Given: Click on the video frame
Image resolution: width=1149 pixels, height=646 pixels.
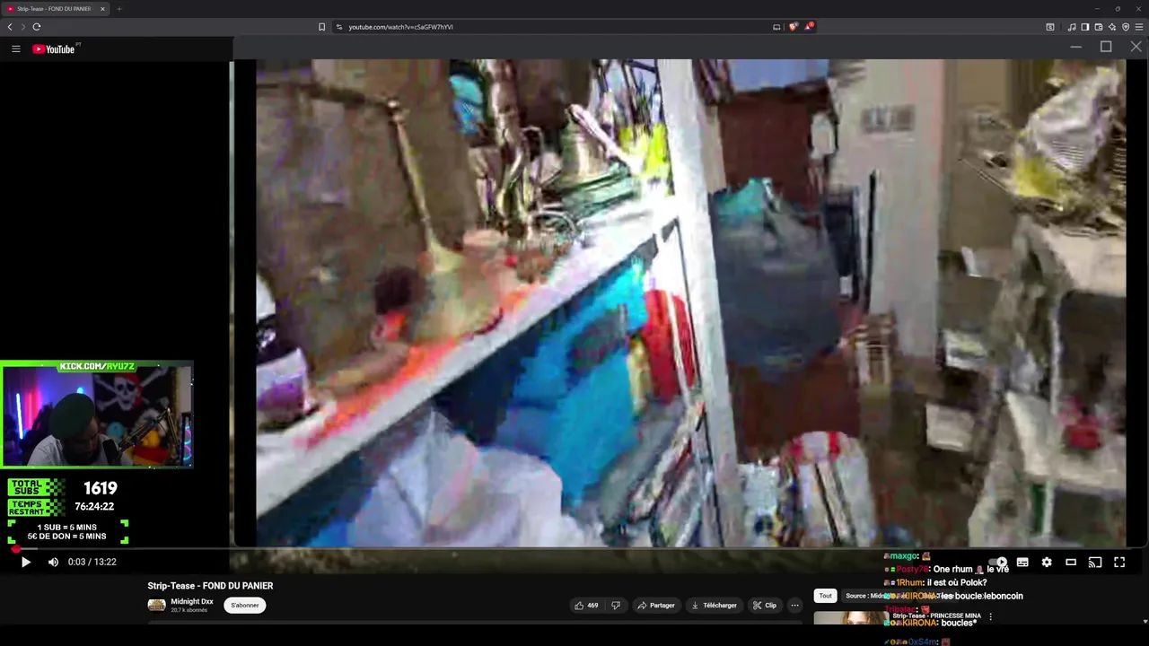Looking at the screenshot, I should 690,302.
